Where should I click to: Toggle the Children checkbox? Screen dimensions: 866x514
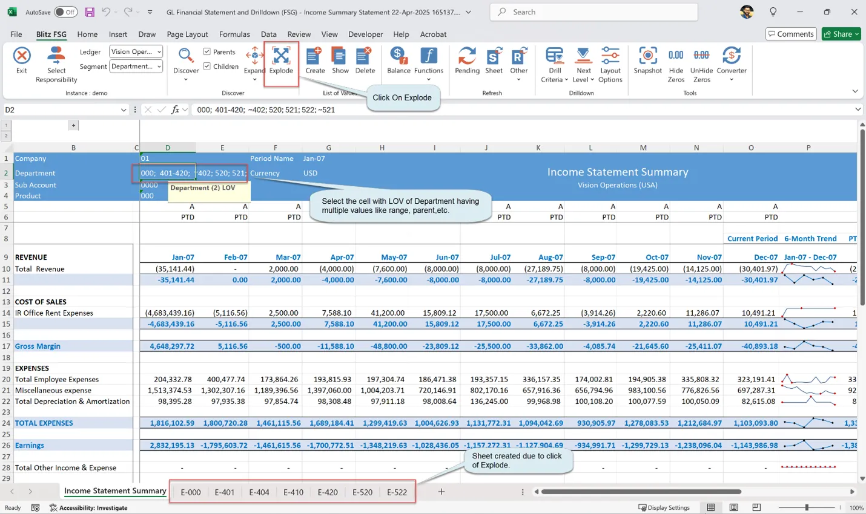pyautogui.click(x=207, y=67)
